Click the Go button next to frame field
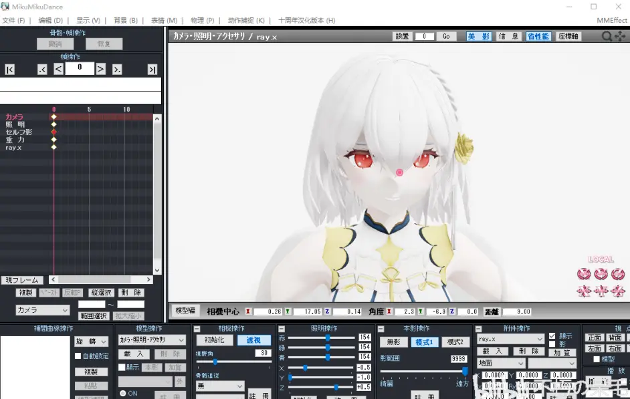The height and width of the screenshot is (399, 630). click(446, 37)
